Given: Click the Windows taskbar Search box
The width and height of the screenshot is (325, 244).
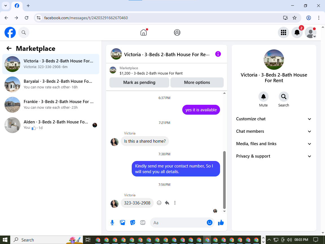Looking at the screenshot, I should click(x=47, y=240).
